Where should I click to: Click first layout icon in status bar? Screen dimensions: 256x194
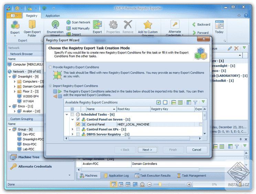coord(114,184)
